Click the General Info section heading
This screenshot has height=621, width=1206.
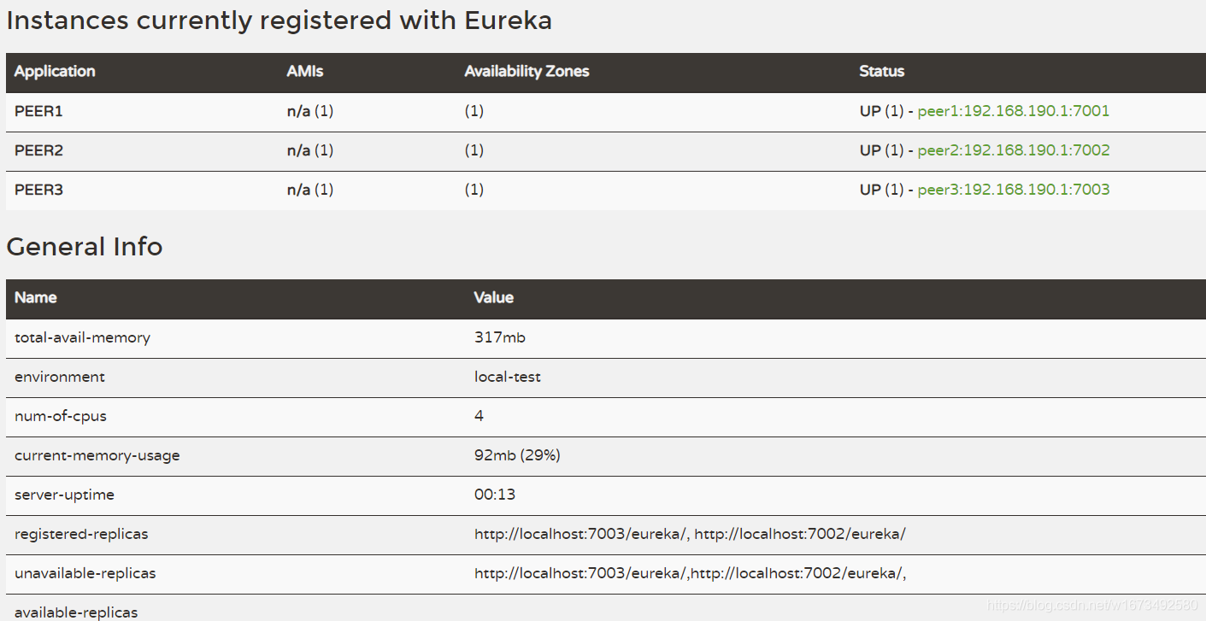click(x=84, y=247)
